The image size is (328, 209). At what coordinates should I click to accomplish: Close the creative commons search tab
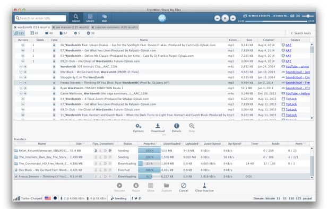pyautogui.click(x=93, y=27)
